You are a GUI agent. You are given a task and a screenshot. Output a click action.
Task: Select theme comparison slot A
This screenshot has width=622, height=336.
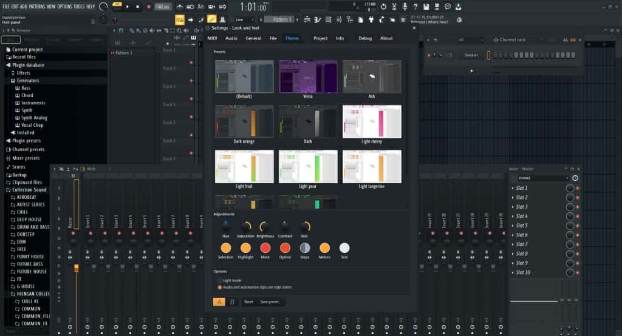click(x=219, y=302)
